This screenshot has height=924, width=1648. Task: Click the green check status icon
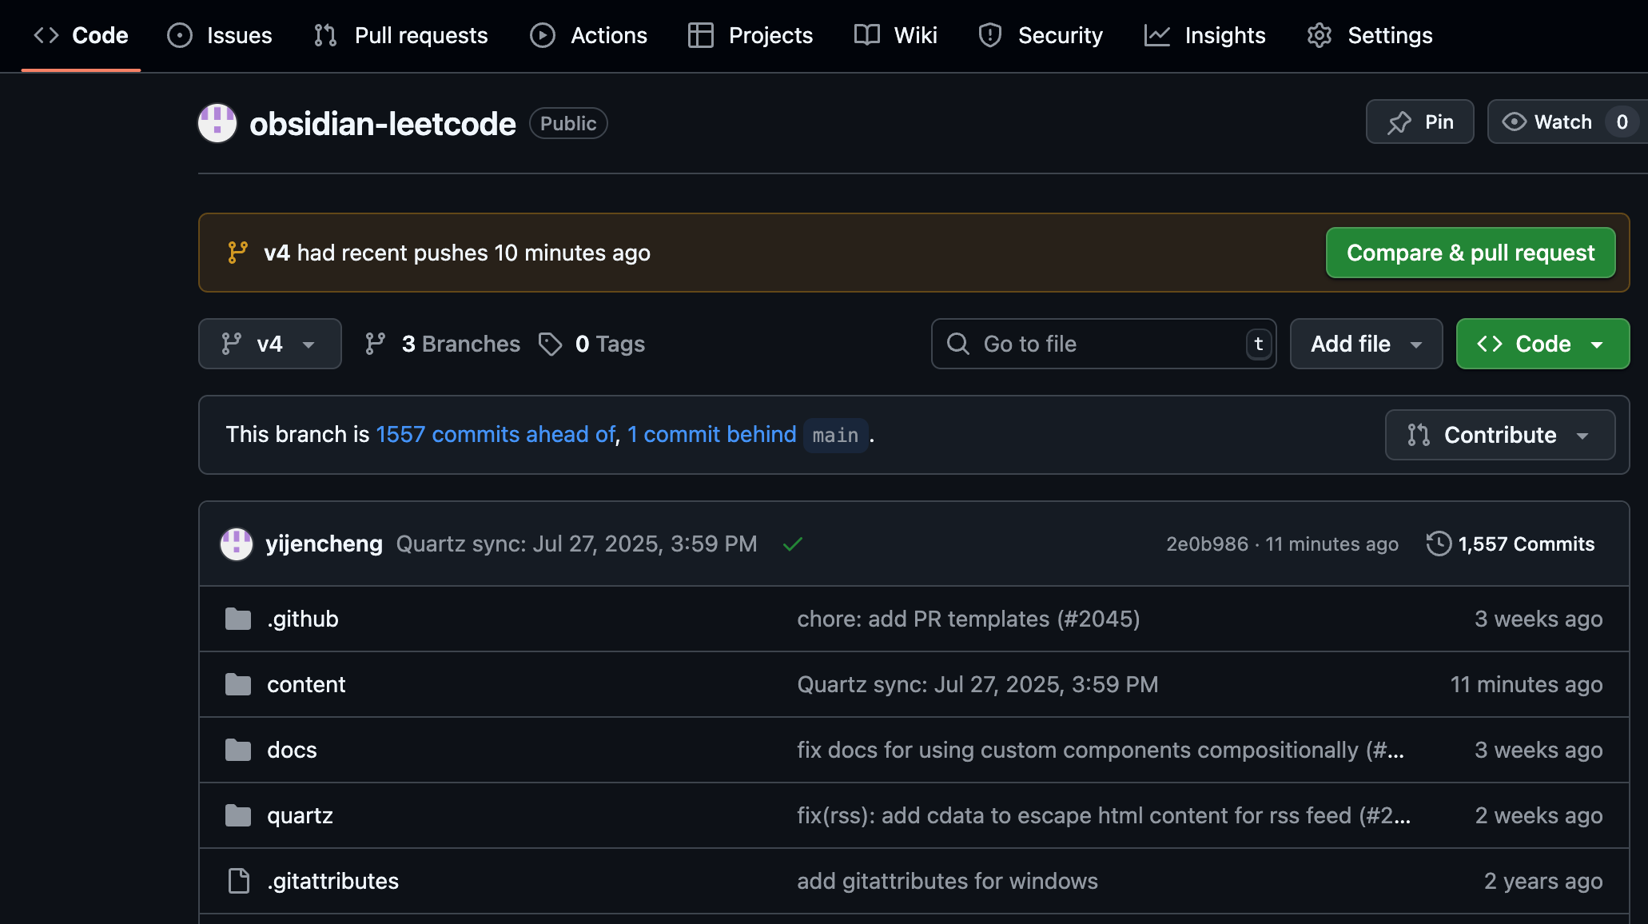(793, 544)
